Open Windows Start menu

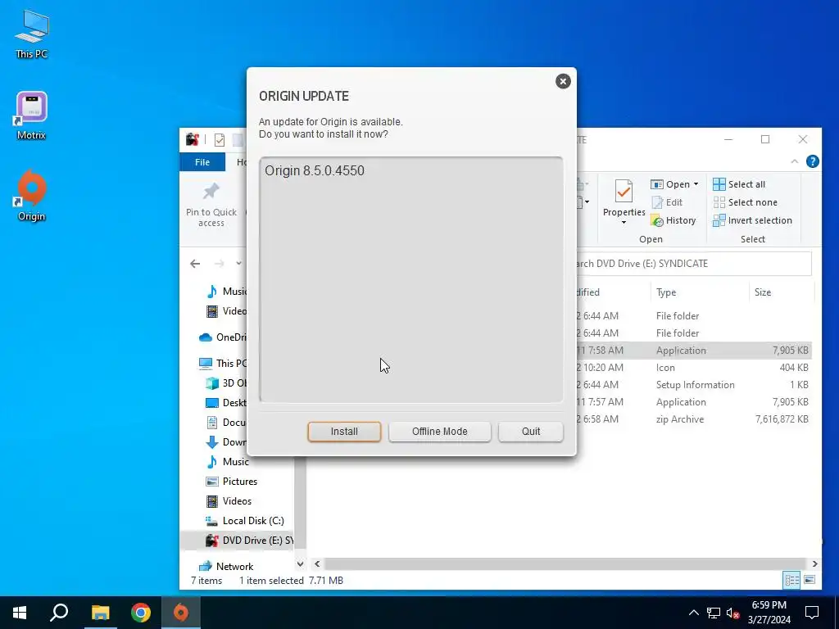coord(20,613)
